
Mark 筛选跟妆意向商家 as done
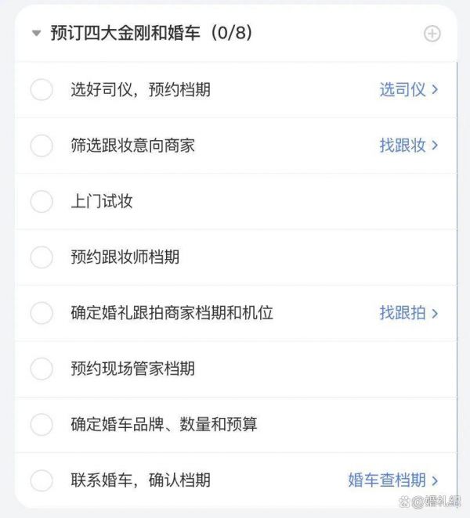pyautogui.click(x=42, y=146)
